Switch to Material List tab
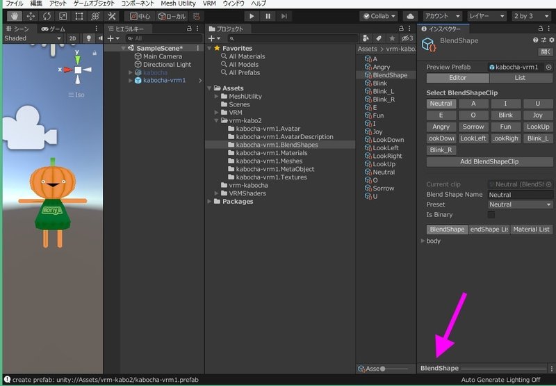Screen dimensions: 556x386 [x=531, y=230]
